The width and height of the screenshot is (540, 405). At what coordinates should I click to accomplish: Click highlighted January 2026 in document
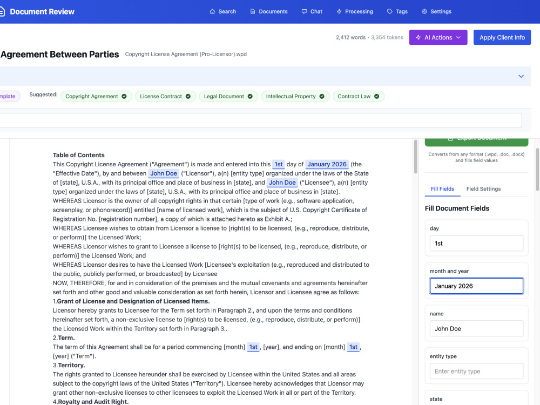pyautogui.click(x=327, y=164)
